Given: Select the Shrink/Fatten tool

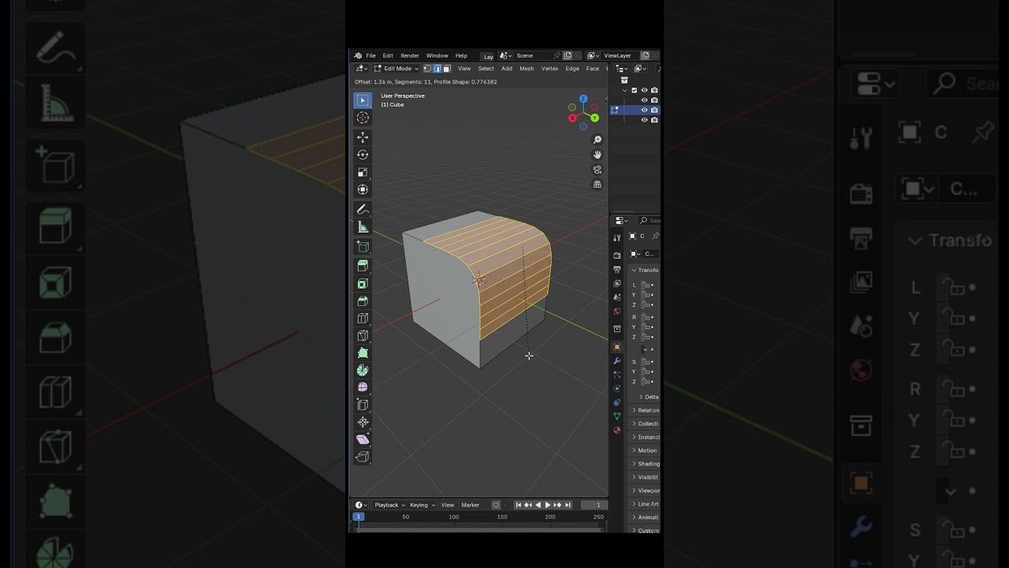Looking at the screenshot, I should coord(363,422).
